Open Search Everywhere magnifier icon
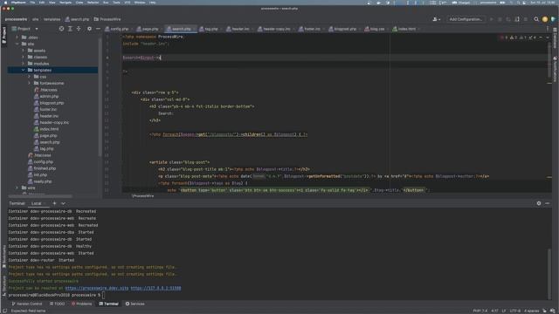559x314 pixels. point(536,19)
